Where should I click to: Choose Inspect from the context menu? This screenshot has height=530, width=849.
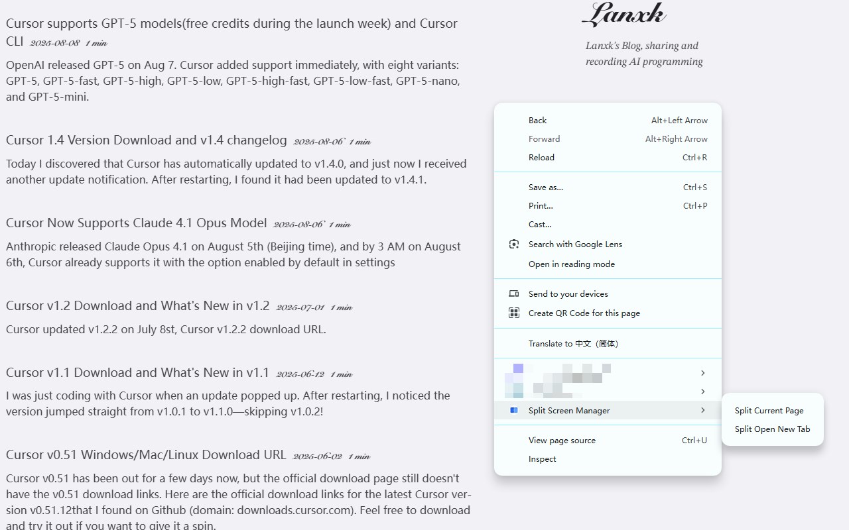pos(608,458)
